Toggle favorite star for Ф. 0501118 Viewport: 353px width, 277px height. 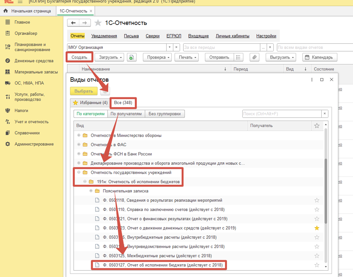point(317,200)
